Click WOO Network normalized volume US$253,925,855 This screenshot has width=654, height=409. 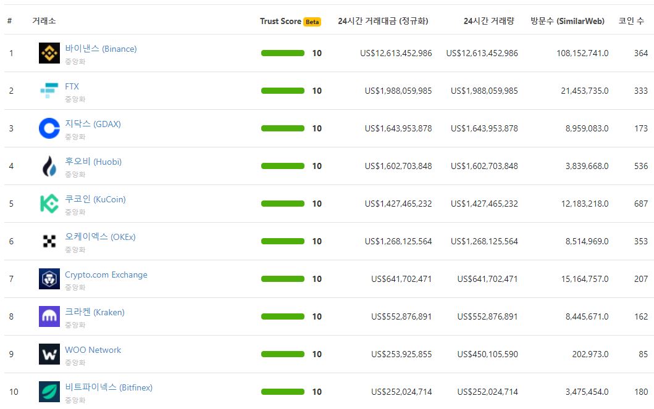pyautogui.click(x=401, y=354)
